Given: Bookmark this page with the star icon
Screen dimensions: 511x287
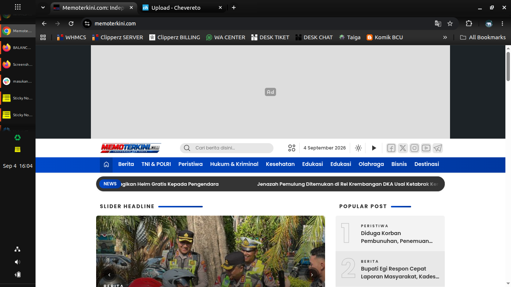Looking at the screenshot, I should click(450, 24).
